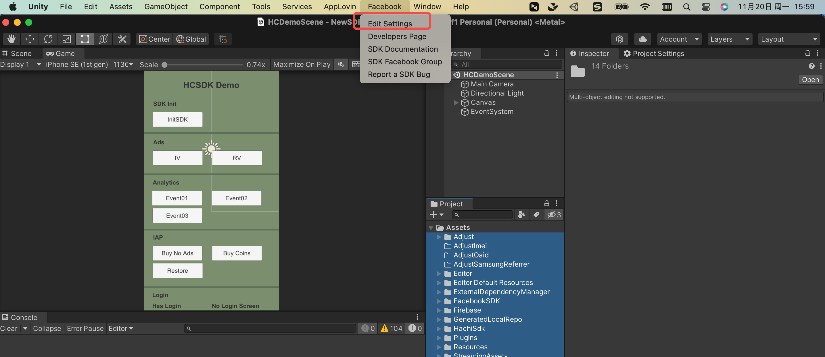Open the Layout dropdown
825x357 pixels.
(789, 39)
